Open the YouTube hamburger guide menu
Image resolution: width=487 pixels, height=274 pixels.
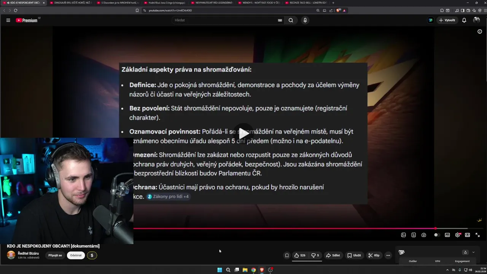(x=8, y=20)
